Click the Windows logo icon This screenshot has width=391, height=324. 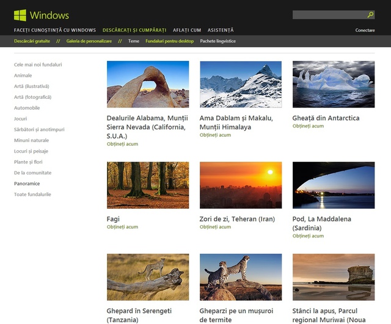click(x=20, y=15)
